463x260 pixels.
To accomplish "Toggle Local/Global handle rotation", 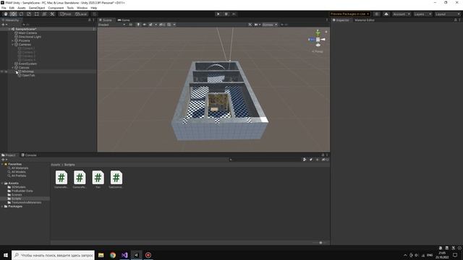I will [81, 14].
